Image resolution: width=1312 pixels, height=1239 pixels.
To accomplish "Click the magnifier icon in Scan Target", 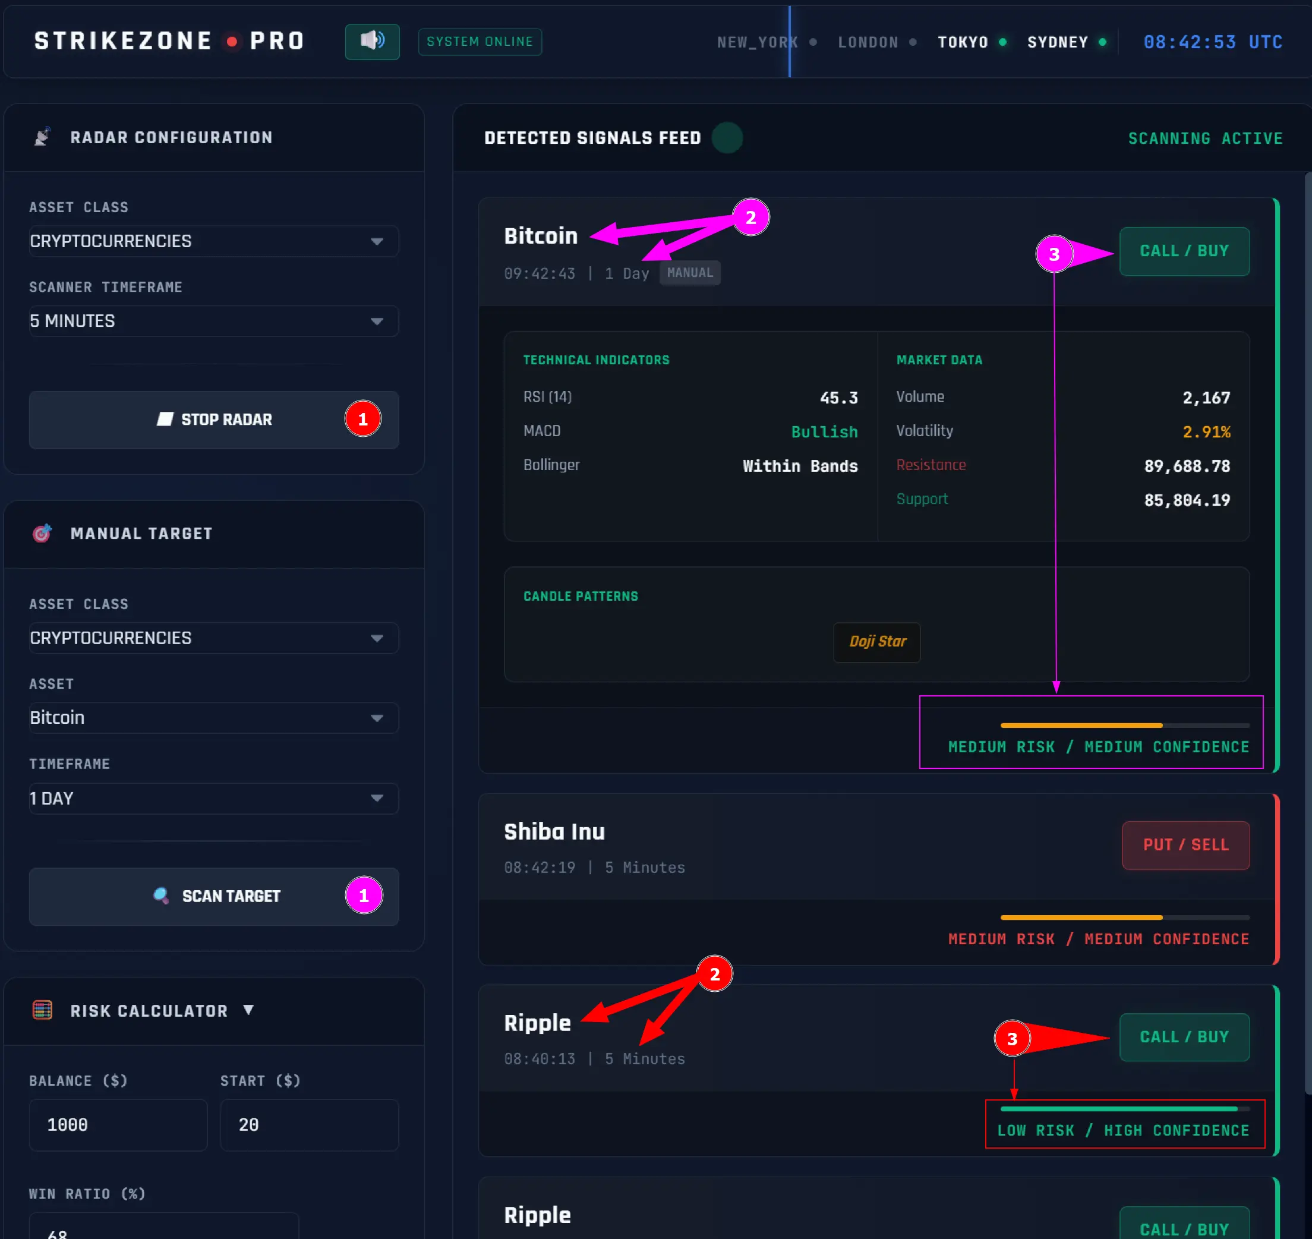I will 160,896.
